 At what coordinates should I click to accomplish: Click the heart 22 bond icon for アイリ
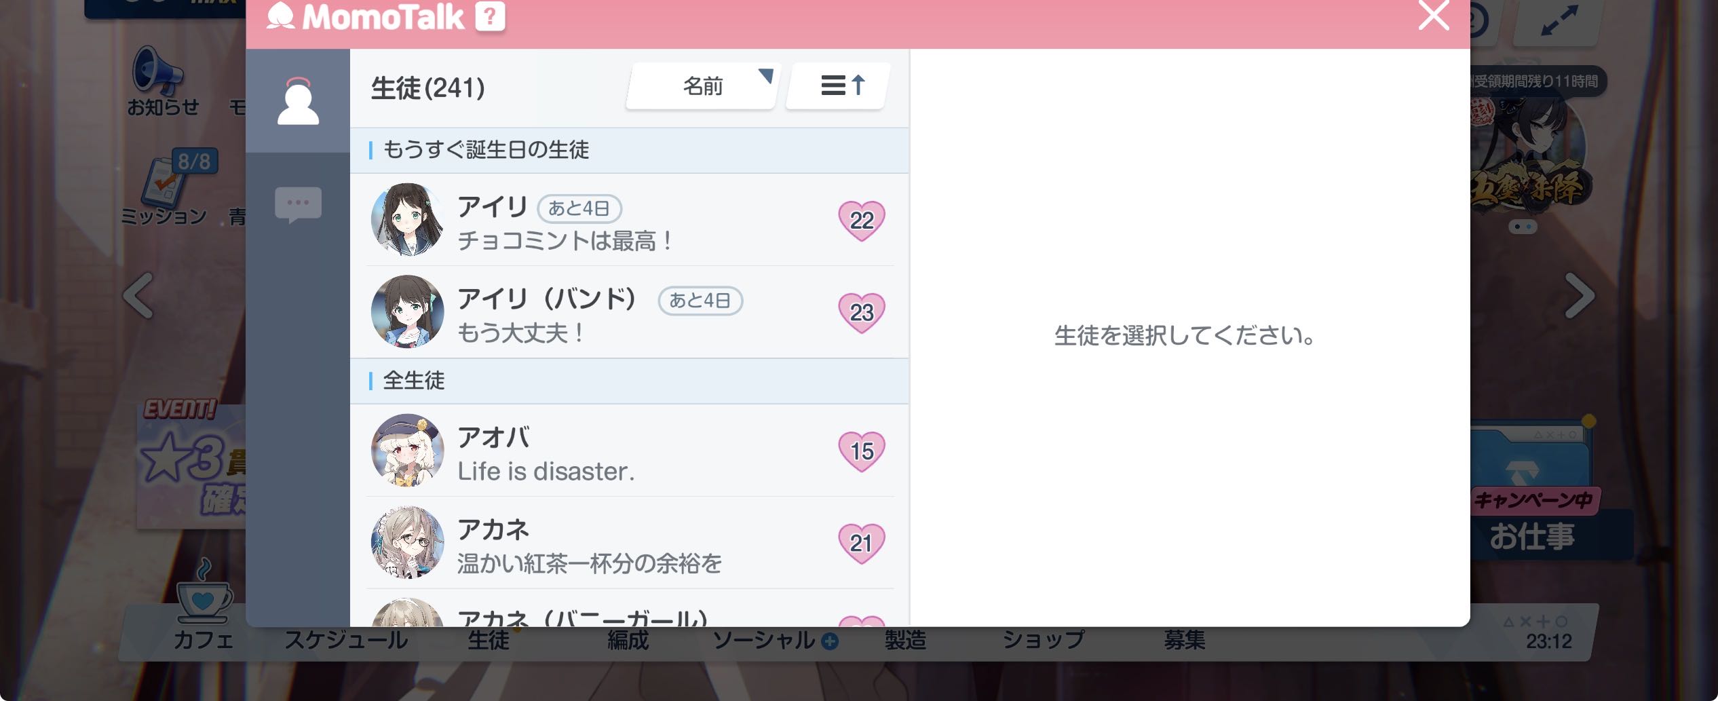pyautogui.click(x=862, y=221)
